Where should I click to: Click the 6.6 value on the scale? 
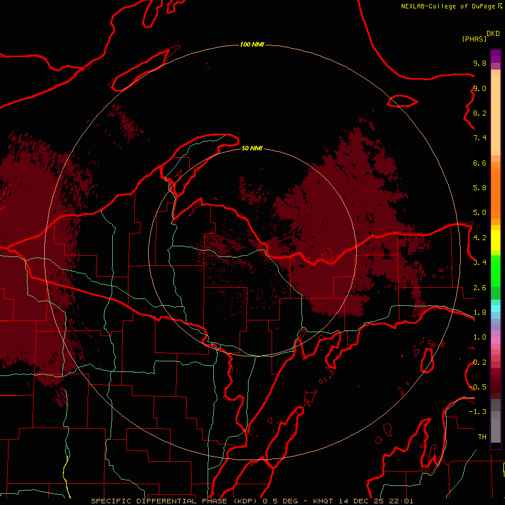pos(480,163)
